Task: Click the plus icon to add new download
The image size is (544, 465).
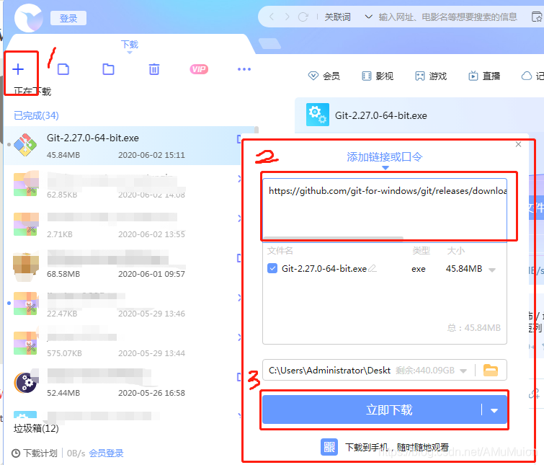Action: tap(18, 69)
